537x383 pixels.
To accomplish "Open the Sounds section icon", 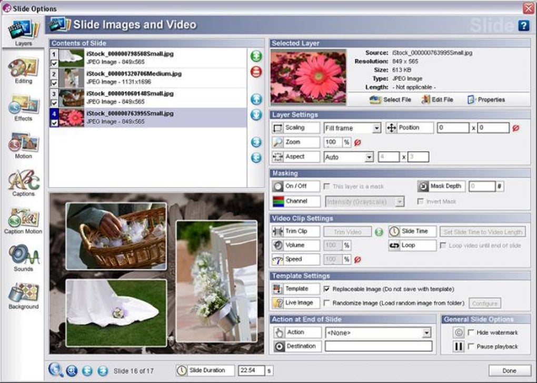I will (23, 254).
